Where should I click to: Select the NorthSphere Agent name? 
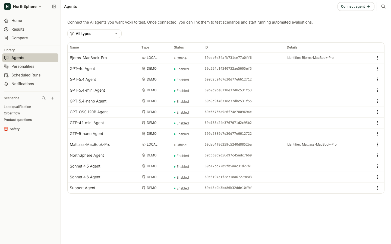pyautogui.click(x=87, y=155)
